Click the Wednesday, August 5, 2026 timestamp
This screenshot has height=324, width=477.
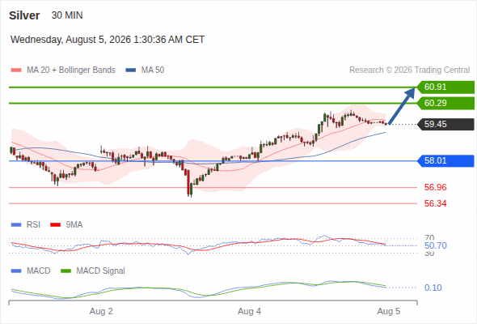[108, 40]
